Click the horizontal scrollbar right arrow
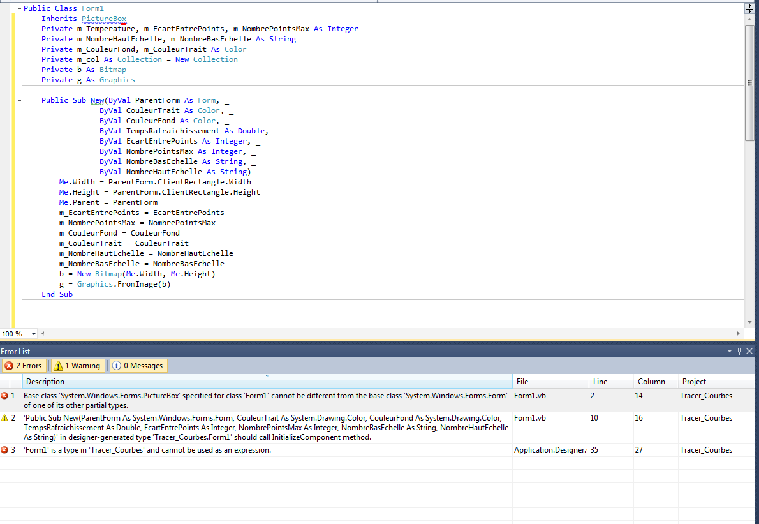 click(x=738, y=333)
